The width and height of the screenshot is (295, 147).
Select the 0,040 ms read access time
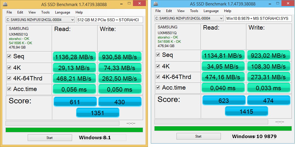tap(223, 88)
